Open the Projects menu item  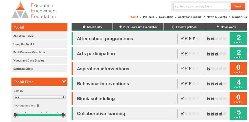(149, 17)
